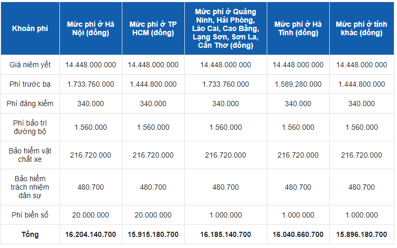Select the TP HCM total 15.915.180.700
Viewport: 397px width, 248px height.
[x=153, y=234]
